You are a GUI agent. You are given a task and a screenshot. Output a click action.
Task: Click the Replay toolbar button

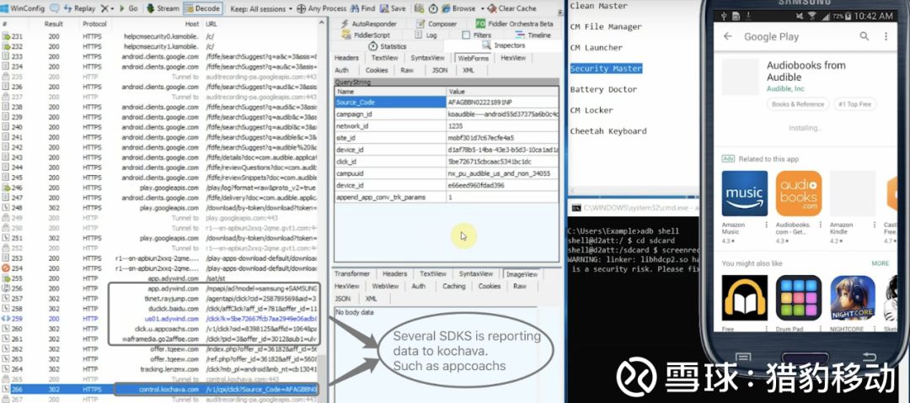coord(80,8)
